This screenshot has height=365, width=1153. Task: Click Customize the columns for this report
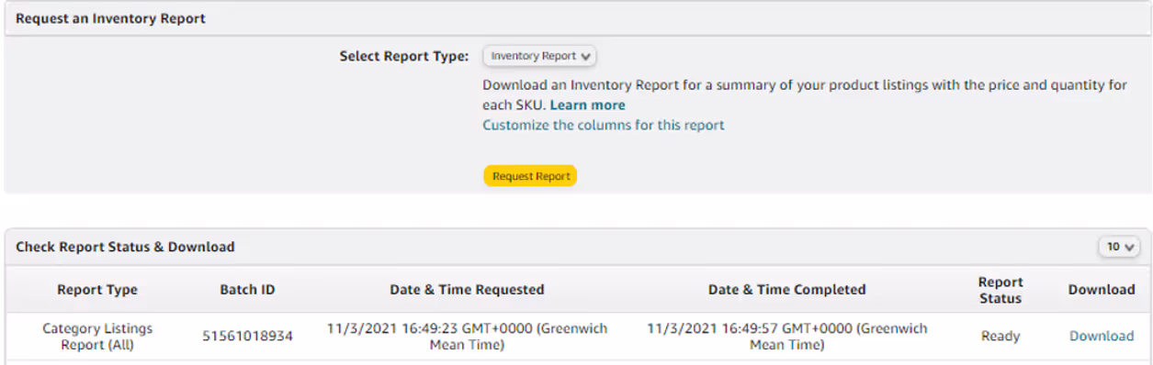pyautogui.click(x=604, y=125)
